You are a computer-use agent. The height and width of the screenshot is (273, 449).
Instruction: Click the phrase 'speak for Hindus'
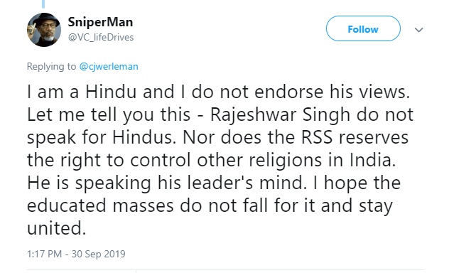[x=100, y=137]
